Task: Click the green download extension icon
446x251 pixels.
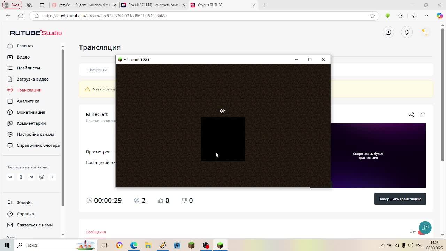Action: tap(388, 16)
